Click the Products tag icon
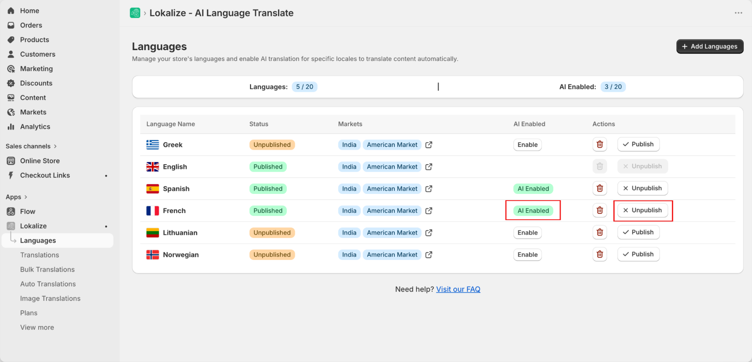Image resolution: width=752 pixels, height=362 pixels. pyautogui.click(x=11, y=40)
